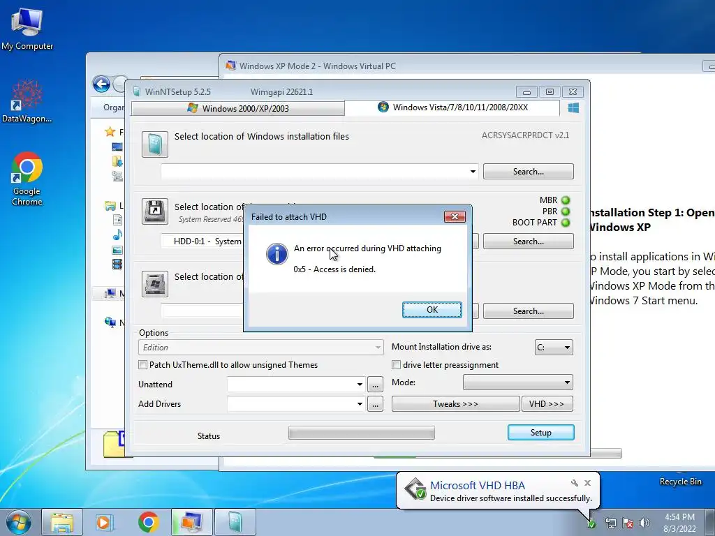Open Mount Installation drive letter dropdown
The width and height of the screenshot is (715, 536).
point(554,348)
